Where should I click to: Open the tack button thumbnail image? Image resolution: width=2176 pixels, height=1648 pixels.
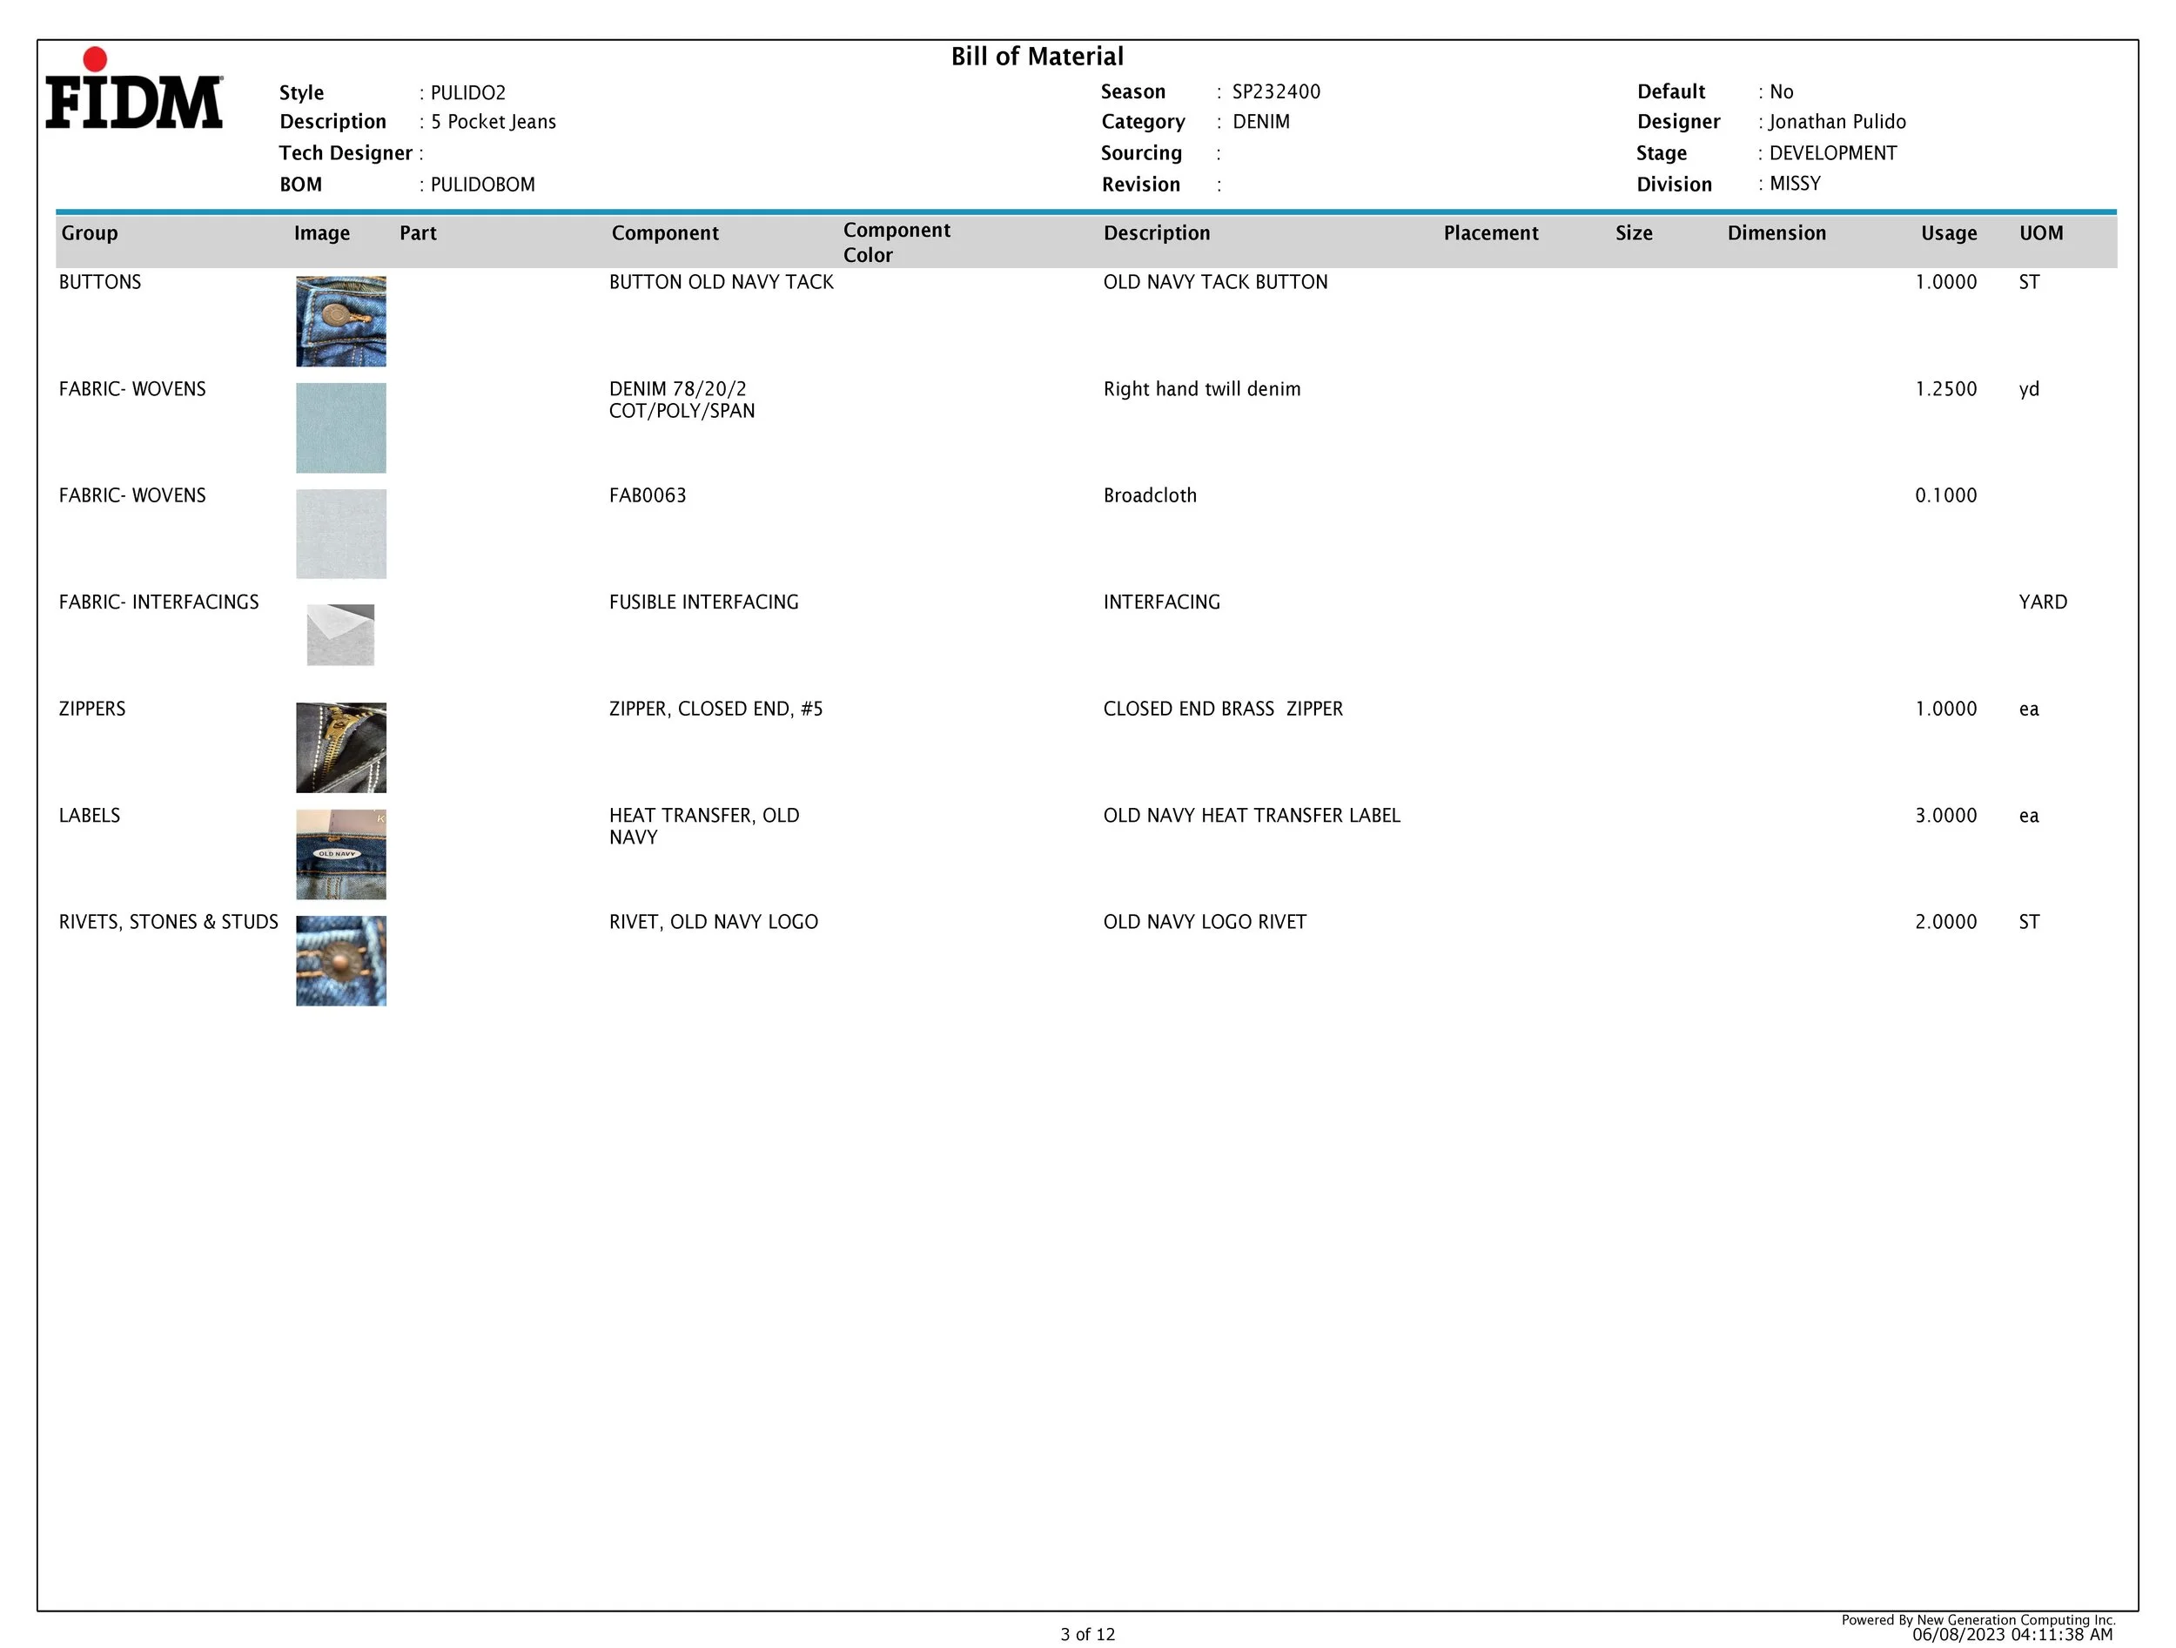(x=340, y=322)
